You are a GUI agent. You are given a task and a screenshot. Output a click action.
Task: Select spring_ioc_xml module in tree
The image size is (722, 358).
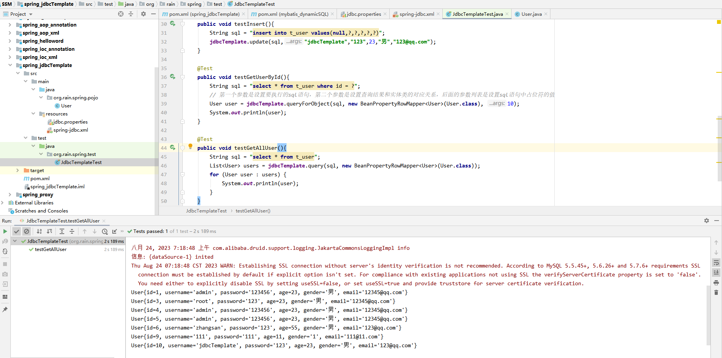click(x=40, y=57)
